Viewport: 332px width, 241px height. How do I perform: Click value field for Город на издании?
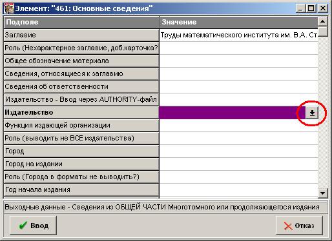point(238,164)
